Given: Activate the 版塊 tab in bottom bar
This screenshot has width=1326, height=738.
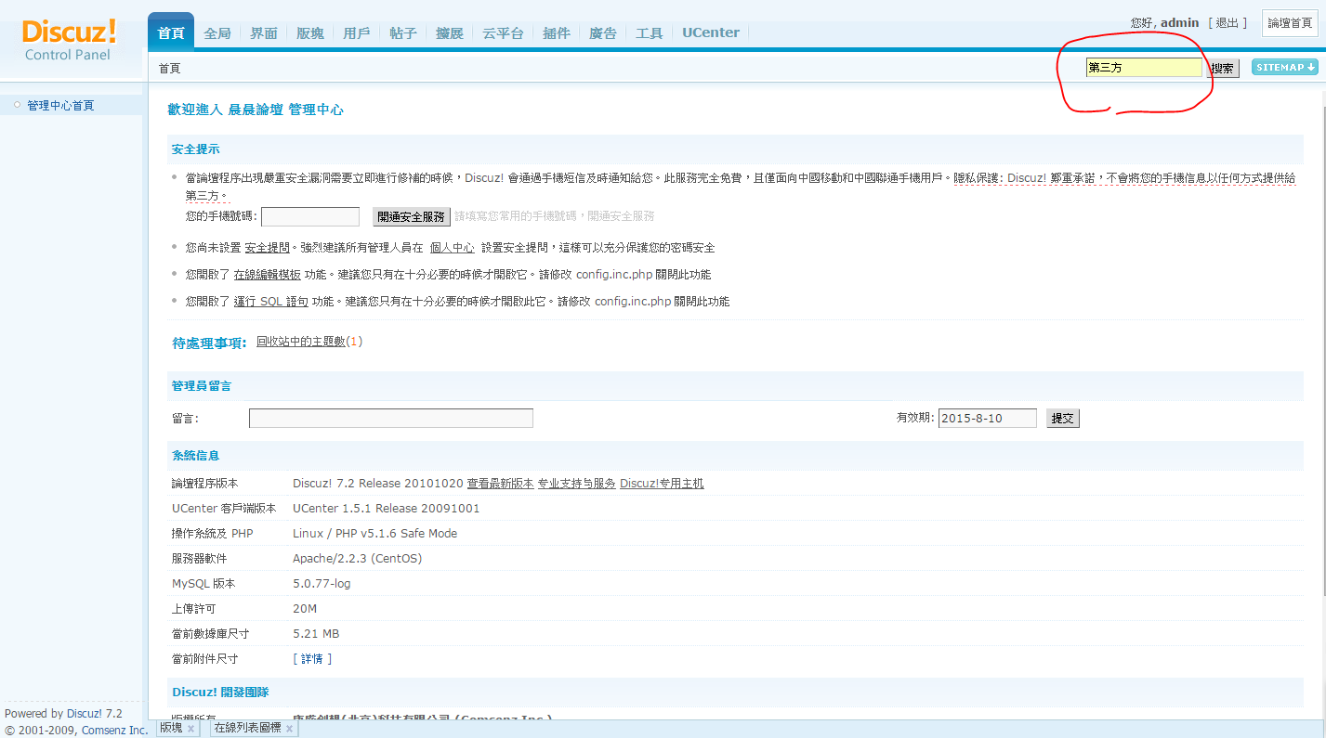Looking at the screenshot, I should coord(171,729).
